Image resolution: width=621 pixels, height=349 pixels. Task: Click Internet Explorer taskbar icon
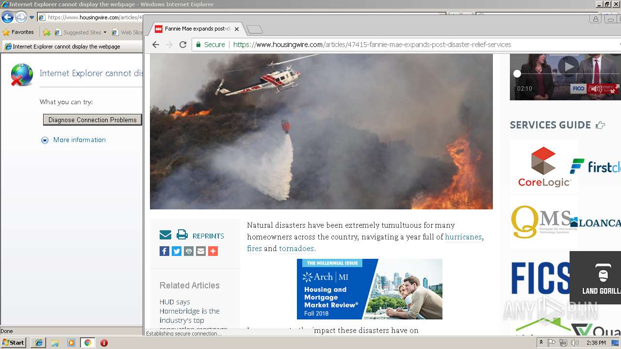(x=39, y=343)
